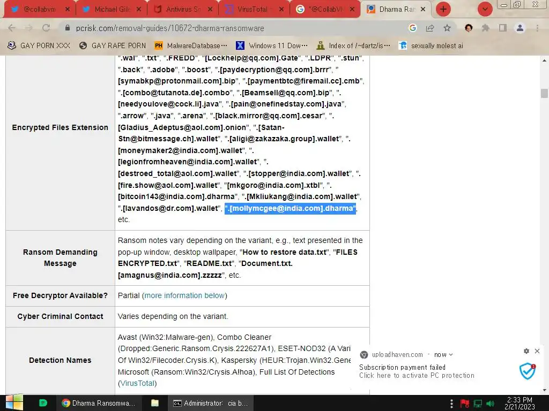Click the 'Free Decryptor Available?' cell
Image resolution: width=549 pixels, height=411 pixels.
click(60, 295)
